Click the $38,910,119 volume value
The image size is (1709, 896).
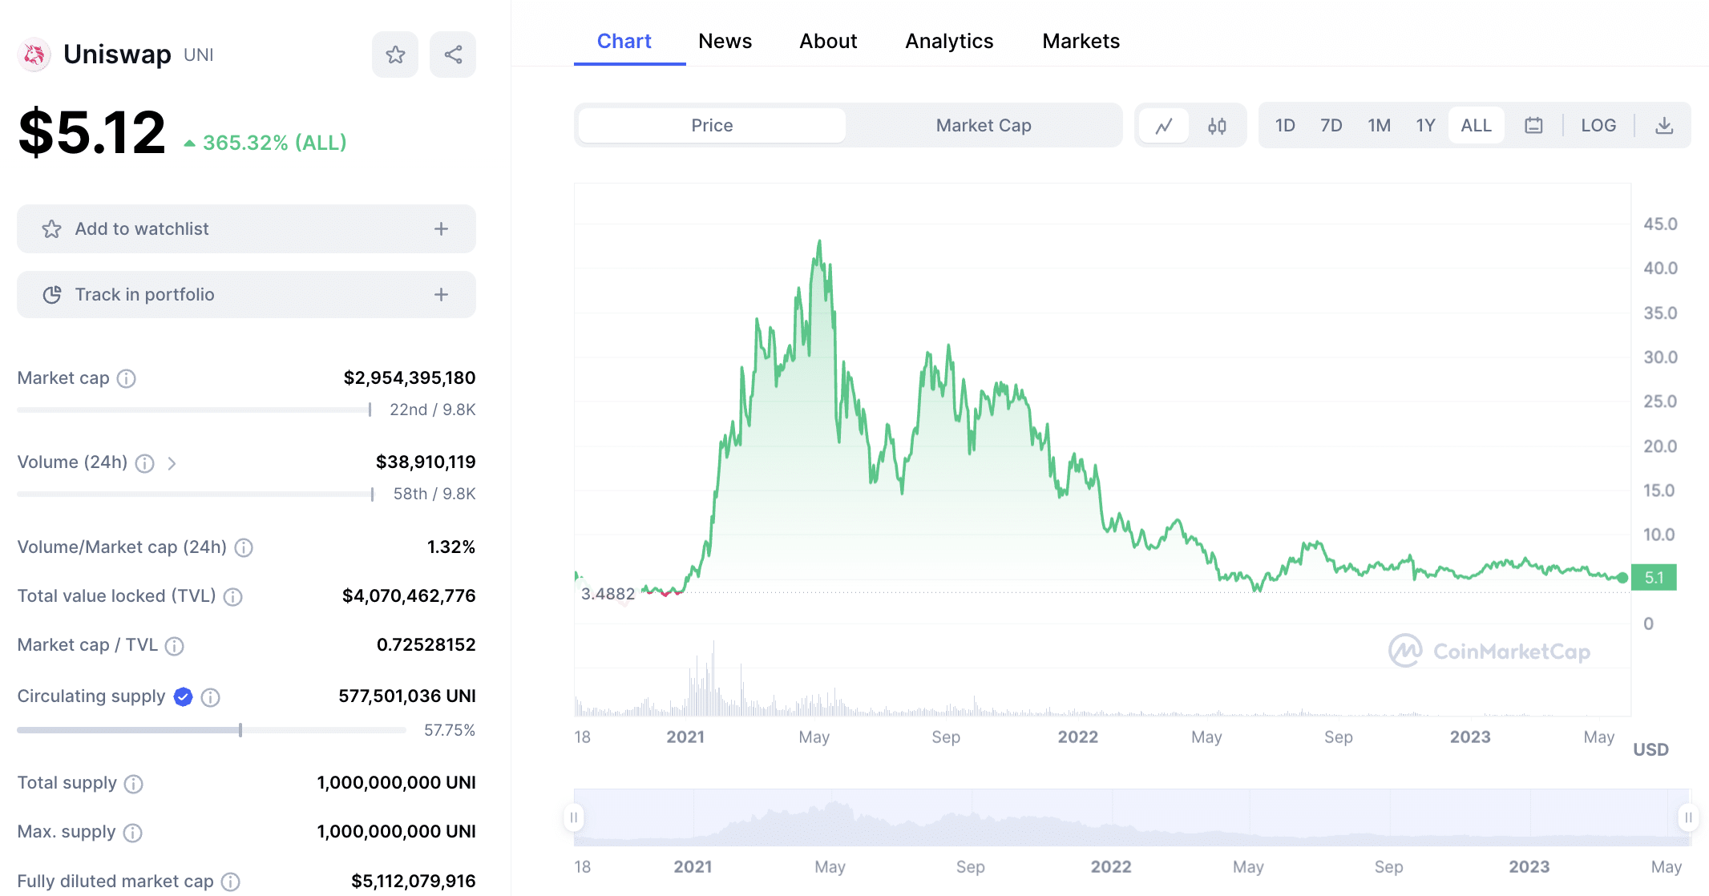pos(426,462)
